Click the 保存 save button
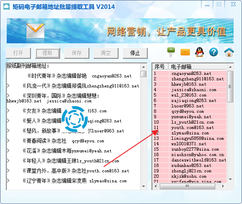This screenshot has height=204, width=242. (x=77, y=53)
